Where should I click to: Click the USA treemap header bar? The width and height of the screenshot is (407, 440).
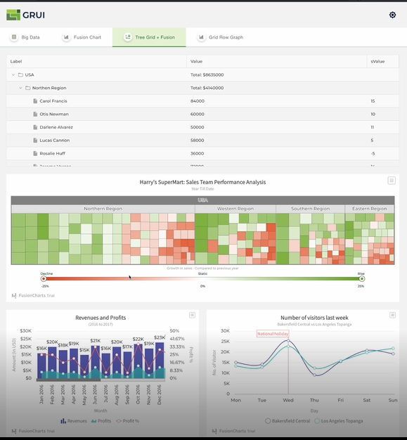click(202, 200)
